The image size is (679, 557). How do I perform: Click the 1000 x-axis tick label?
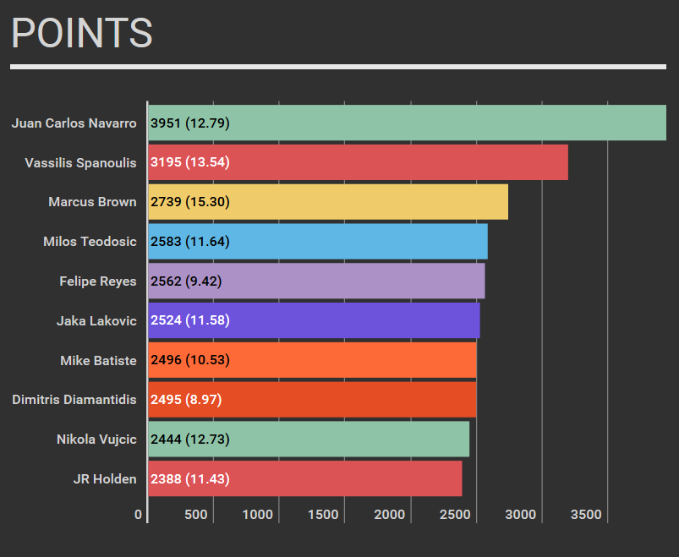click(x=257, y=515)
